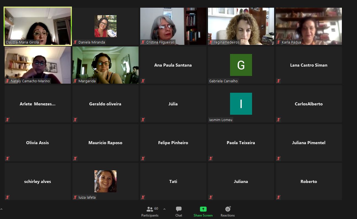The height and width of the screenshot is (219, 357).
Task: Click reginamedeiros' muted mic icon
Action: click(211, 42)
